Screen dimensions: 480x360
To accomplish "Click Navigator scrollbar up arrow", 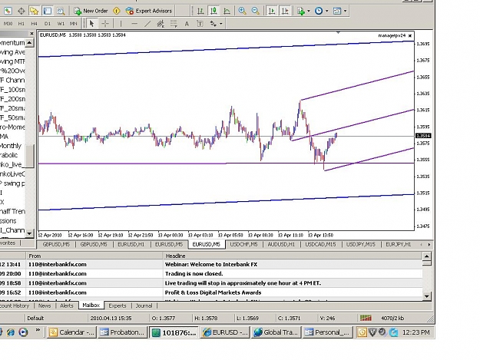I will (x=29, y=42).
